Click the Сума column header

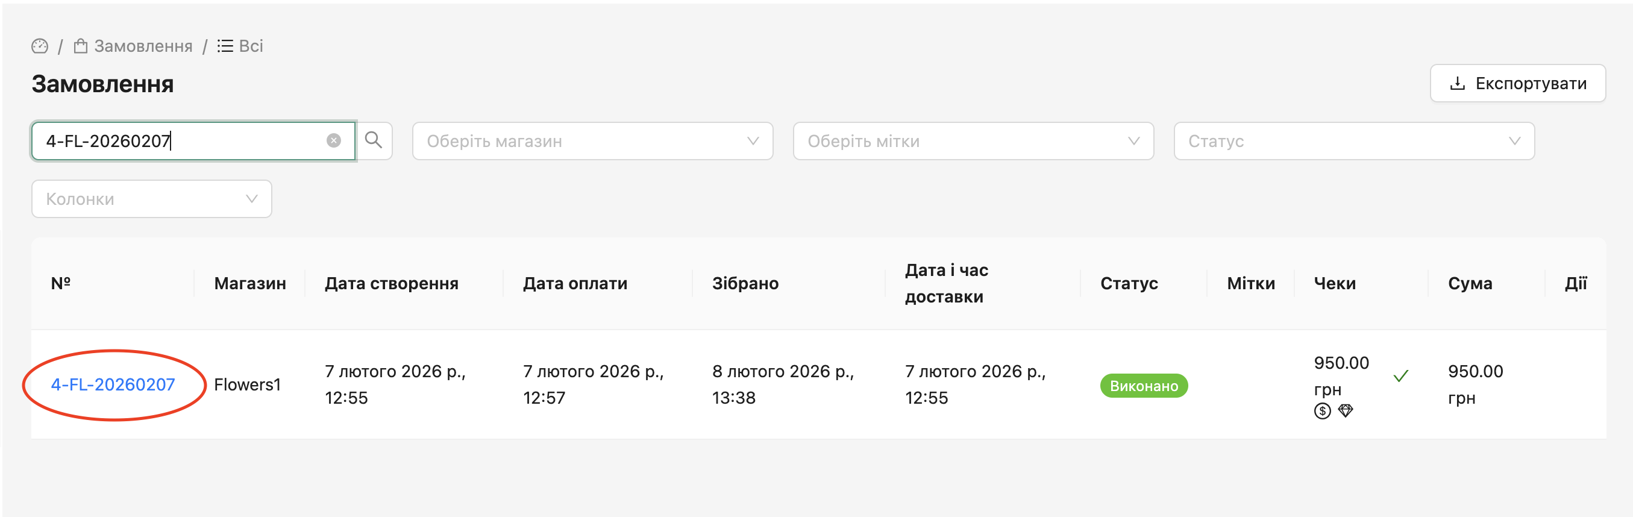(1470, 283)
